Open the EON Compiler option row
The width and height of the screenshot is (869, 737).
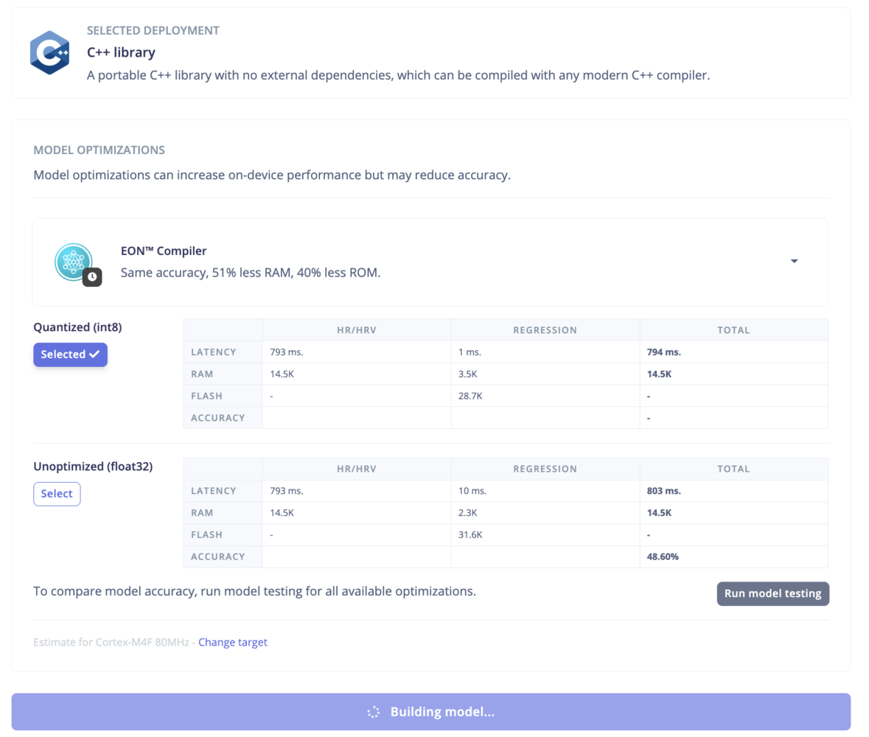tap(430, 262)
